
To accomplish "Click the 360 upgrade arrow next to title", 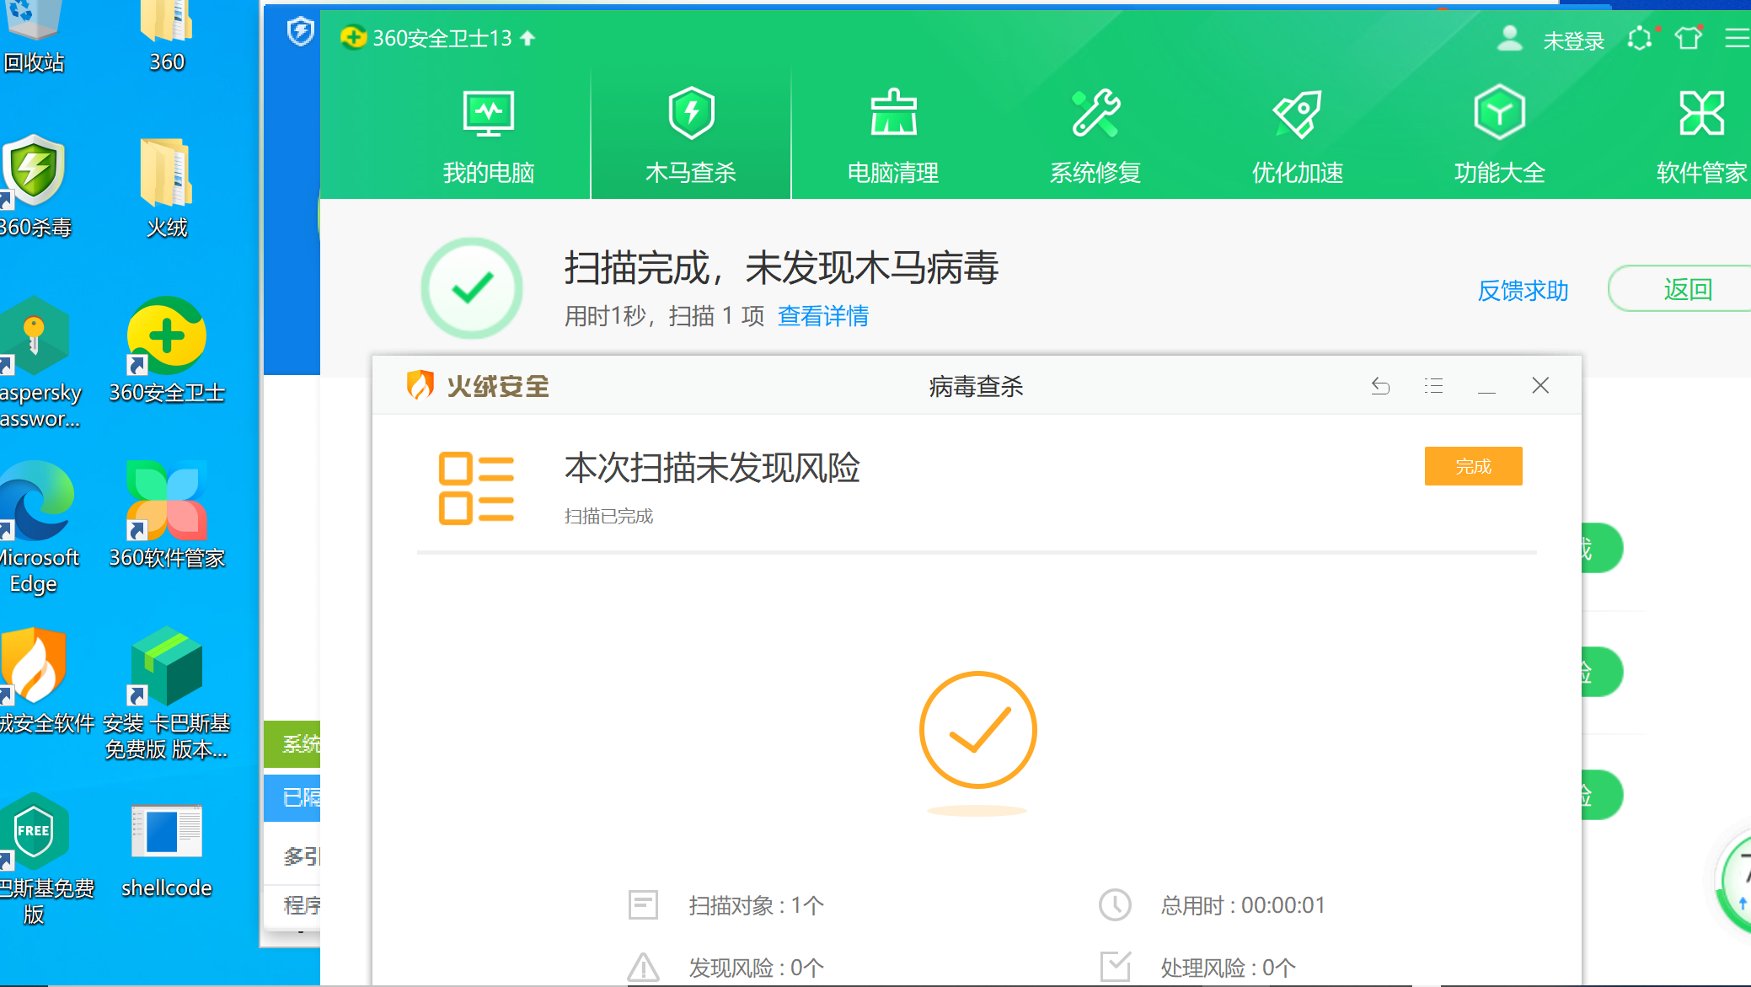I will (x=527, y=38).
